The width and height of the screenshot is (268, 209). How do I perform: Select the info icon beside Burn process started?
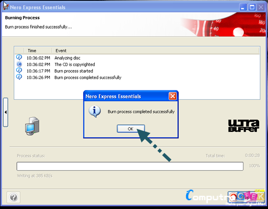pyautogui.click(x=19, y=70)
